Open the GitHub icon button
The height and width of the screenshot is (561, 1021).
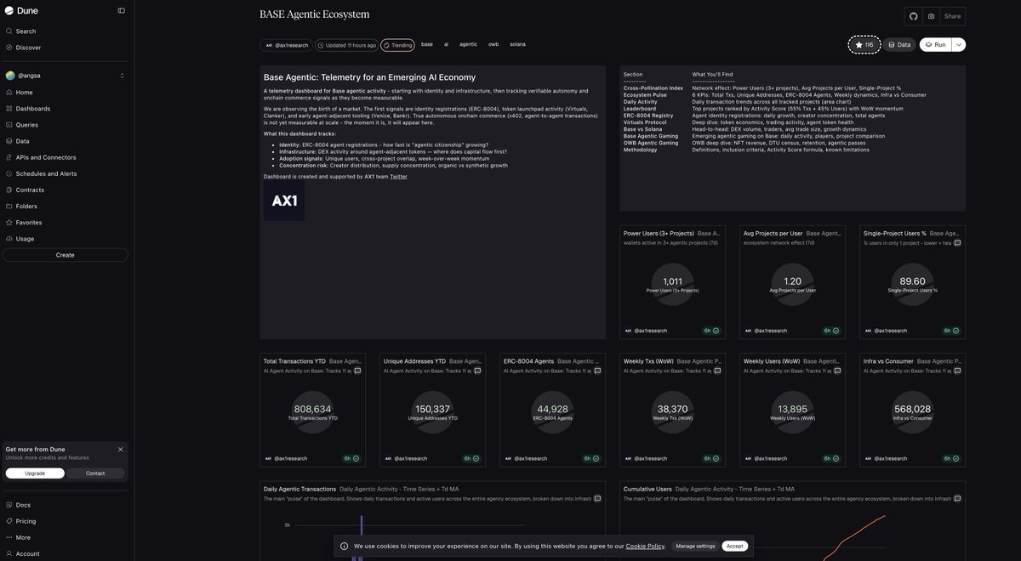(x=914, y=16)
